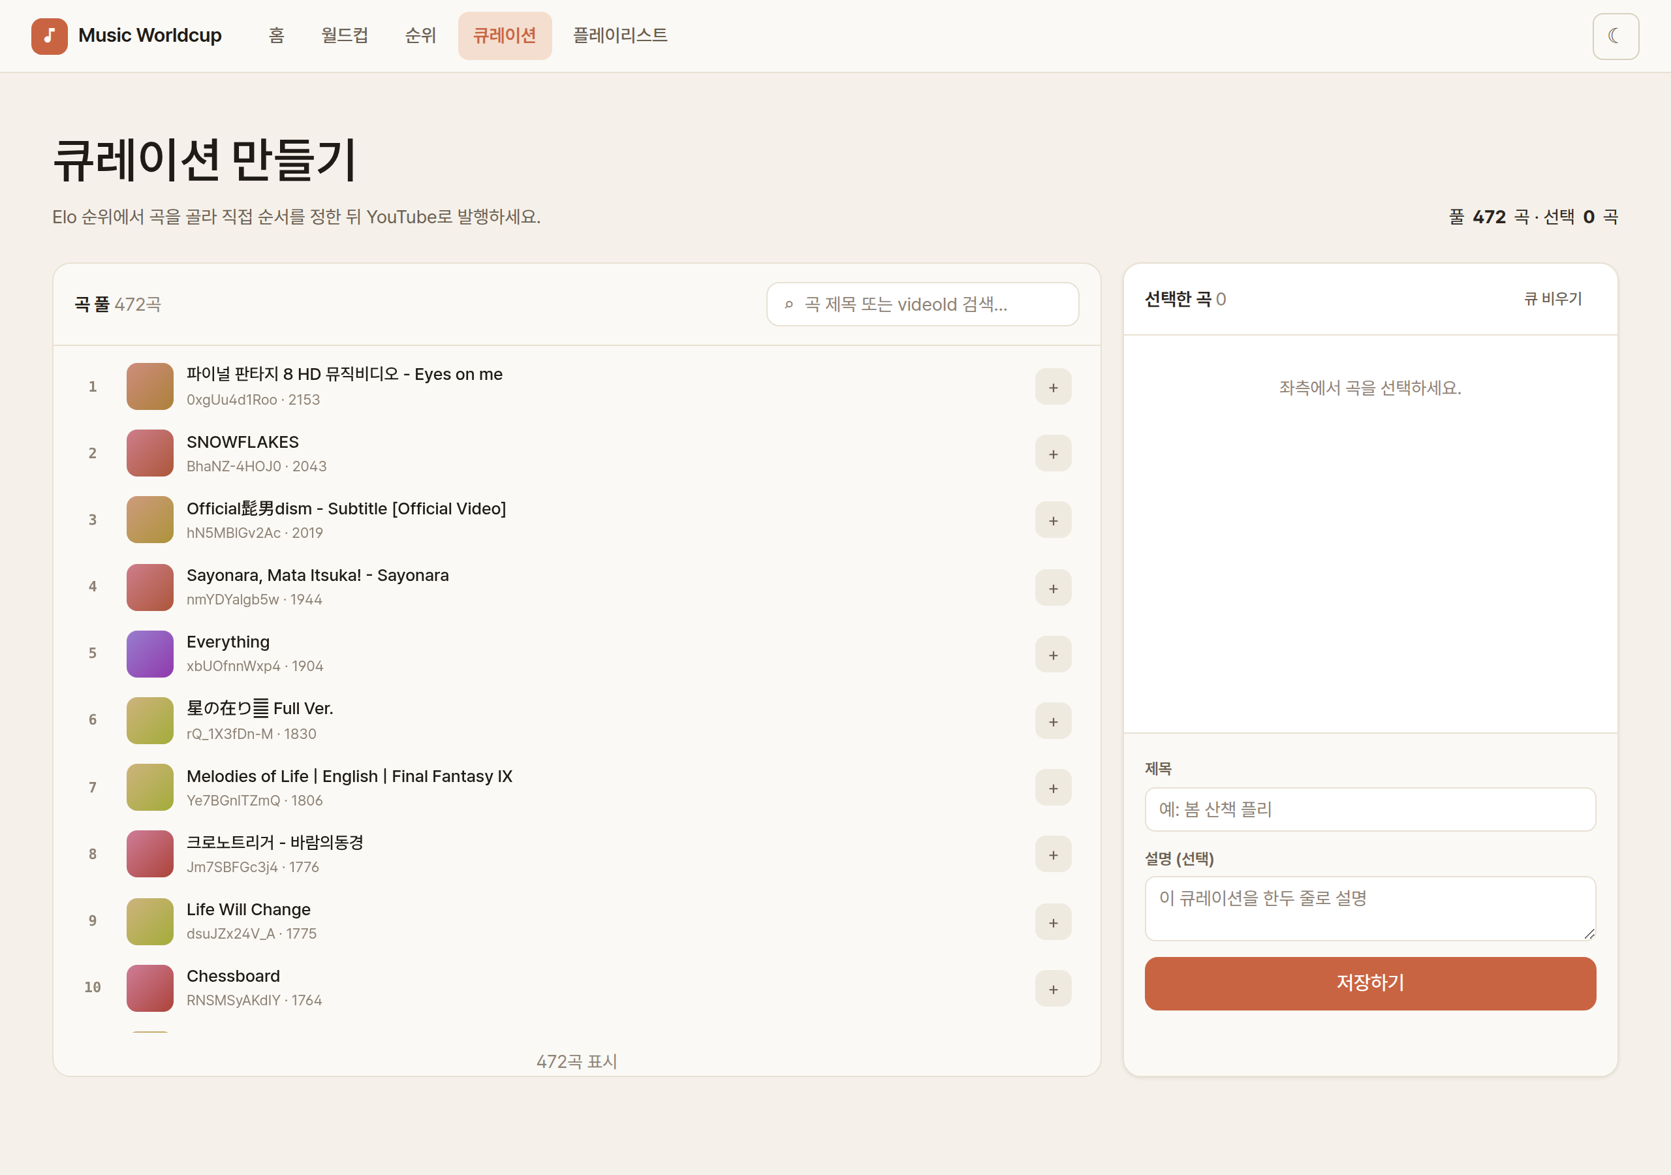Click 'Official髭男dism - Subtitle [Official Video]' title
The height and width of the screenshot is (1175, 1671).
click(x=346, y=508)
